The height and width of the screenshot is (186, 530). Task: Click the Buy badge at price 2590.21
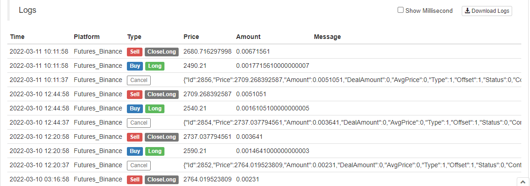click(135, 151)
